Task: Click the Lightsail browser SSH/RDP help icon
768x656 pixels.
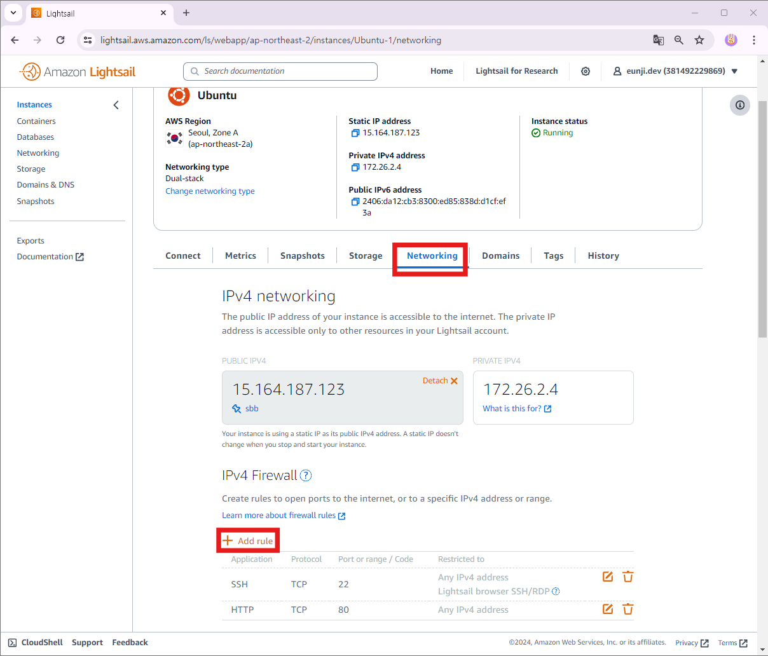Action: pos(556,591)
